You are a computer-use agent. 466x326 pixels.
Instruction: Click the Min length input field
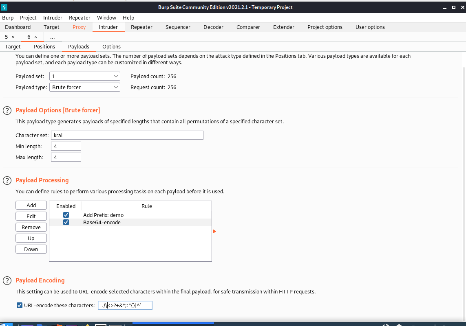click(66, 146)
